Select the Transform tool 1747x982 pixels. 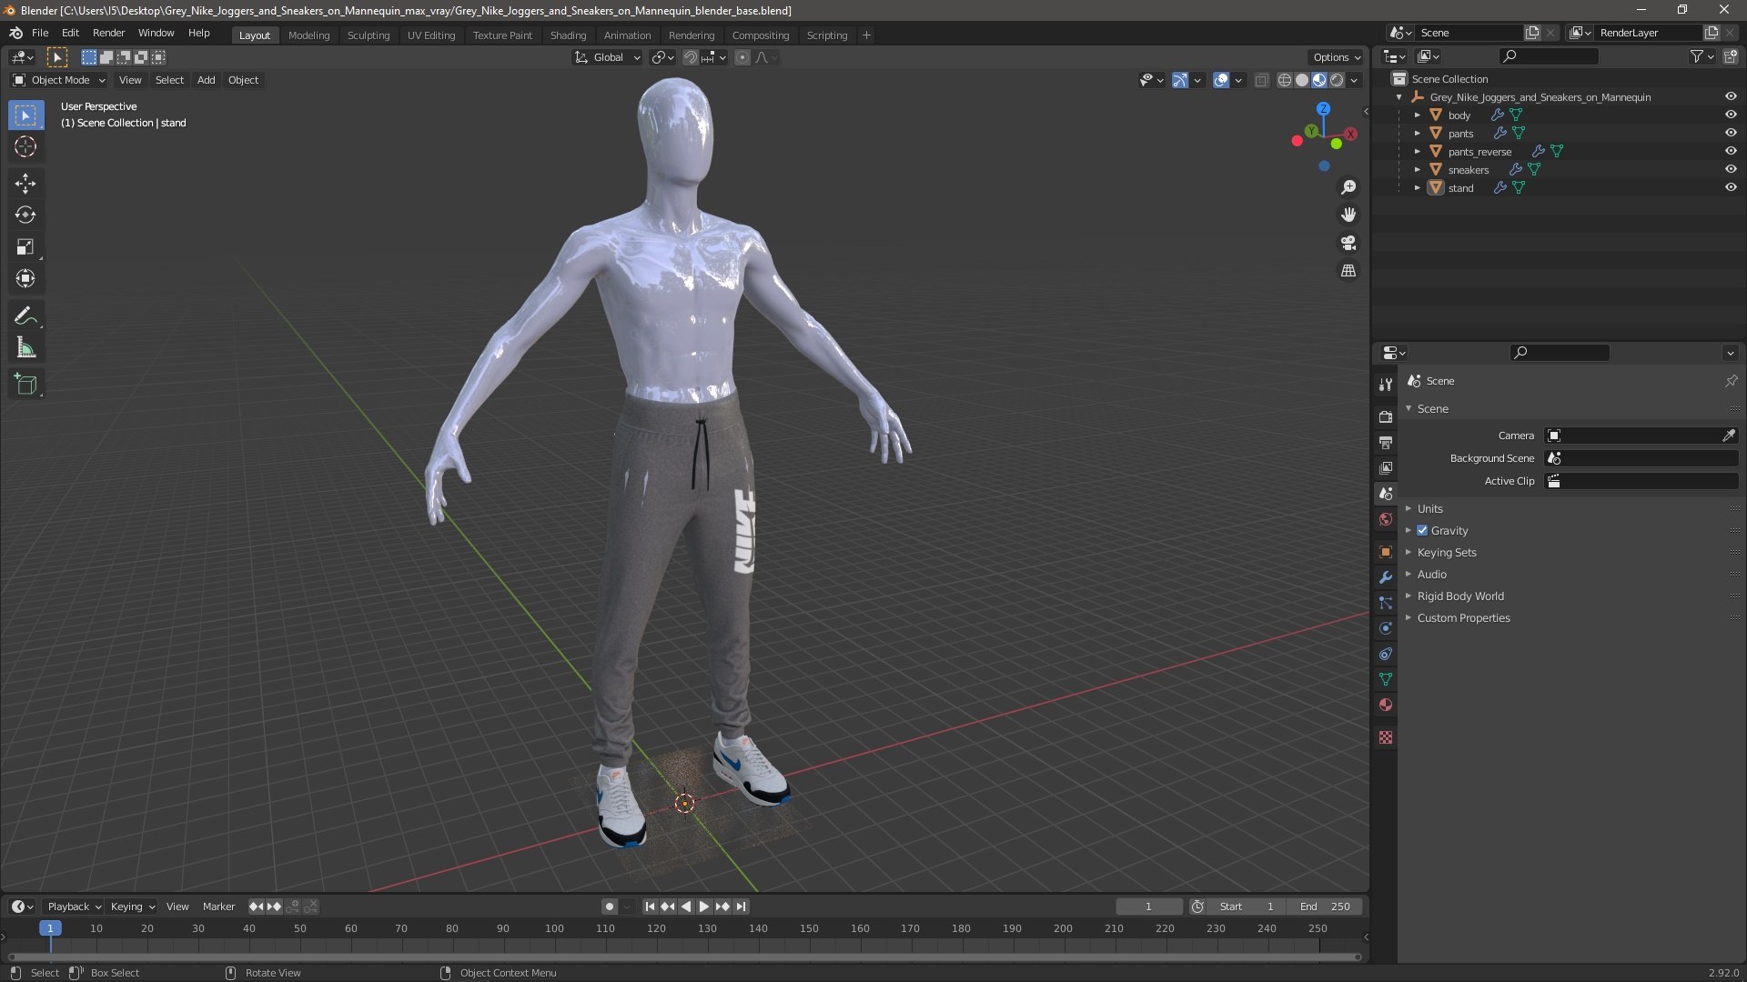pos(25,279)
